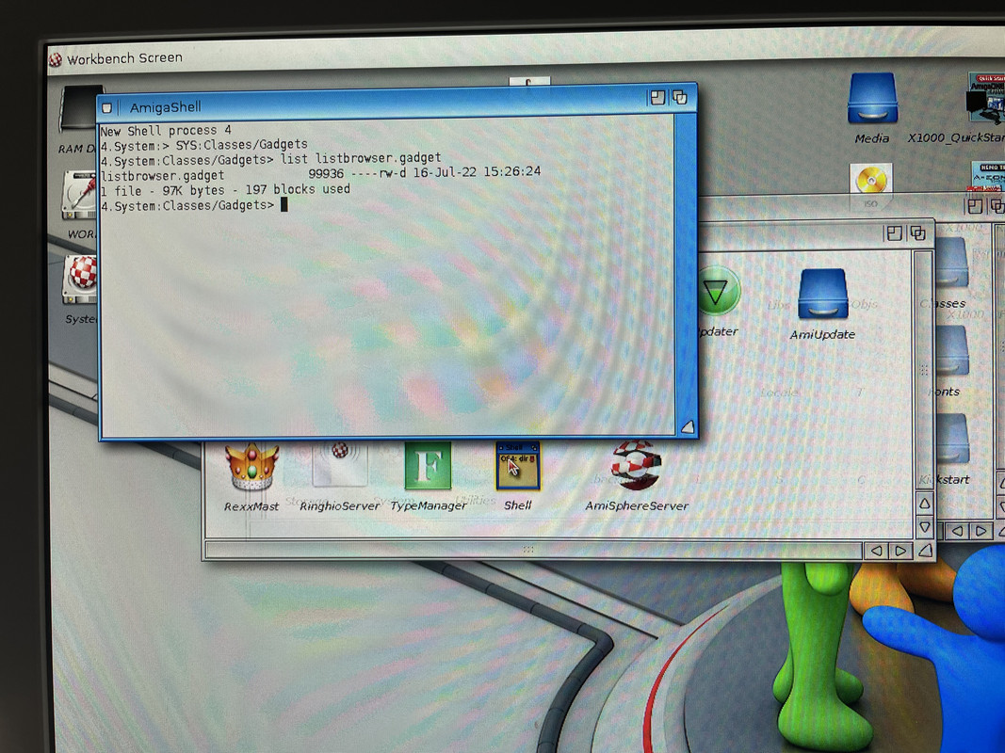Image resolution: width=1005 pixels, height=753 pixels.
Task: Open the green Updater icon
Action: tap(720, 292)
